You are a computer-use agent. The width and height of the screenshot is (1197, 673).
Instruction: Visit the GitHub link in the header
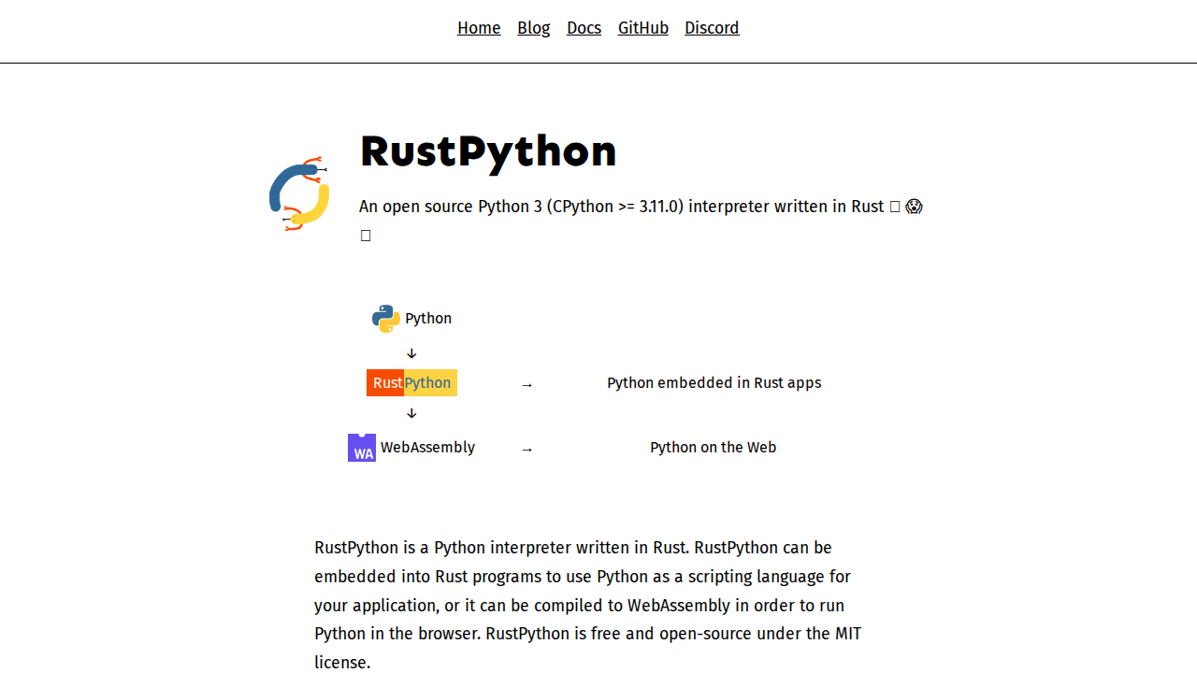coord(642,28)
